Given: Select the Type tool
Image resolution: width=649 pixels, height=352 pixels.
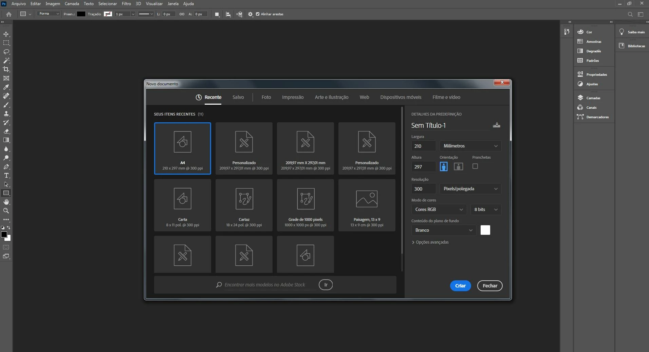Looking at the screenshot, I should click(x=6, y=175).
